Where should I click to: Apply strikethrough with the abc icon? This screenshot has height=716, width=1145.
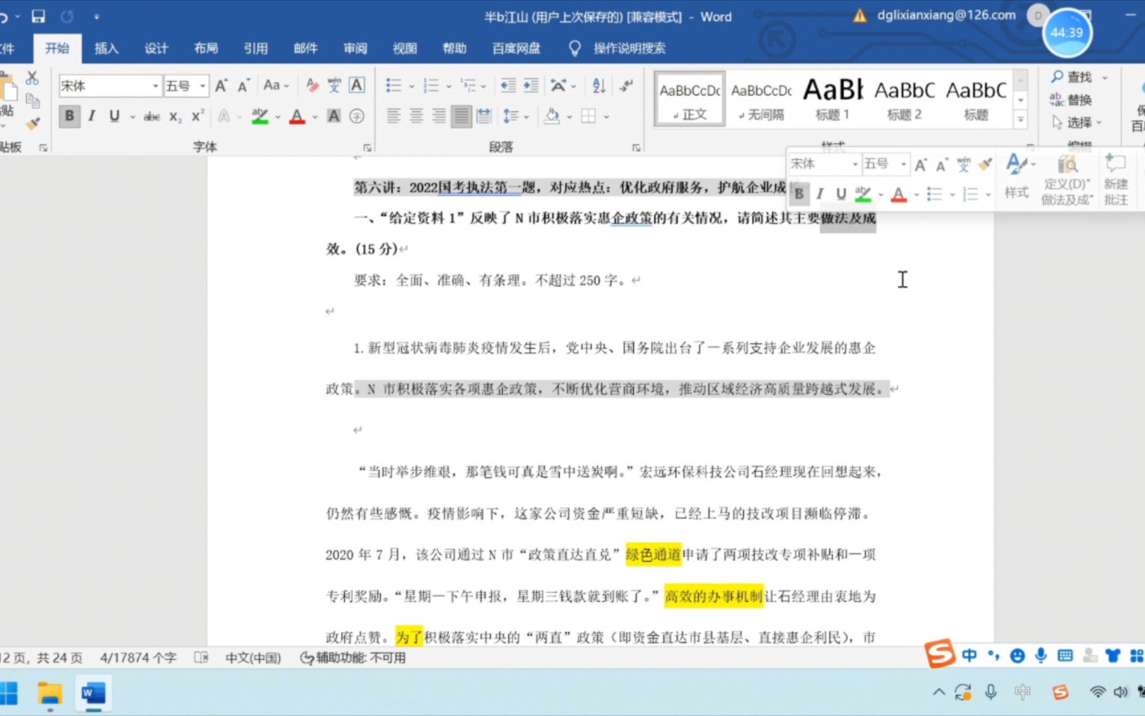pyautogui.click(x=152, y=117)
